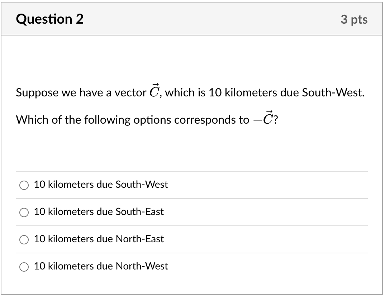385x296 pixels.
Task: Click the "10 kilometers due South-West" option label
Action: [101, 184]
